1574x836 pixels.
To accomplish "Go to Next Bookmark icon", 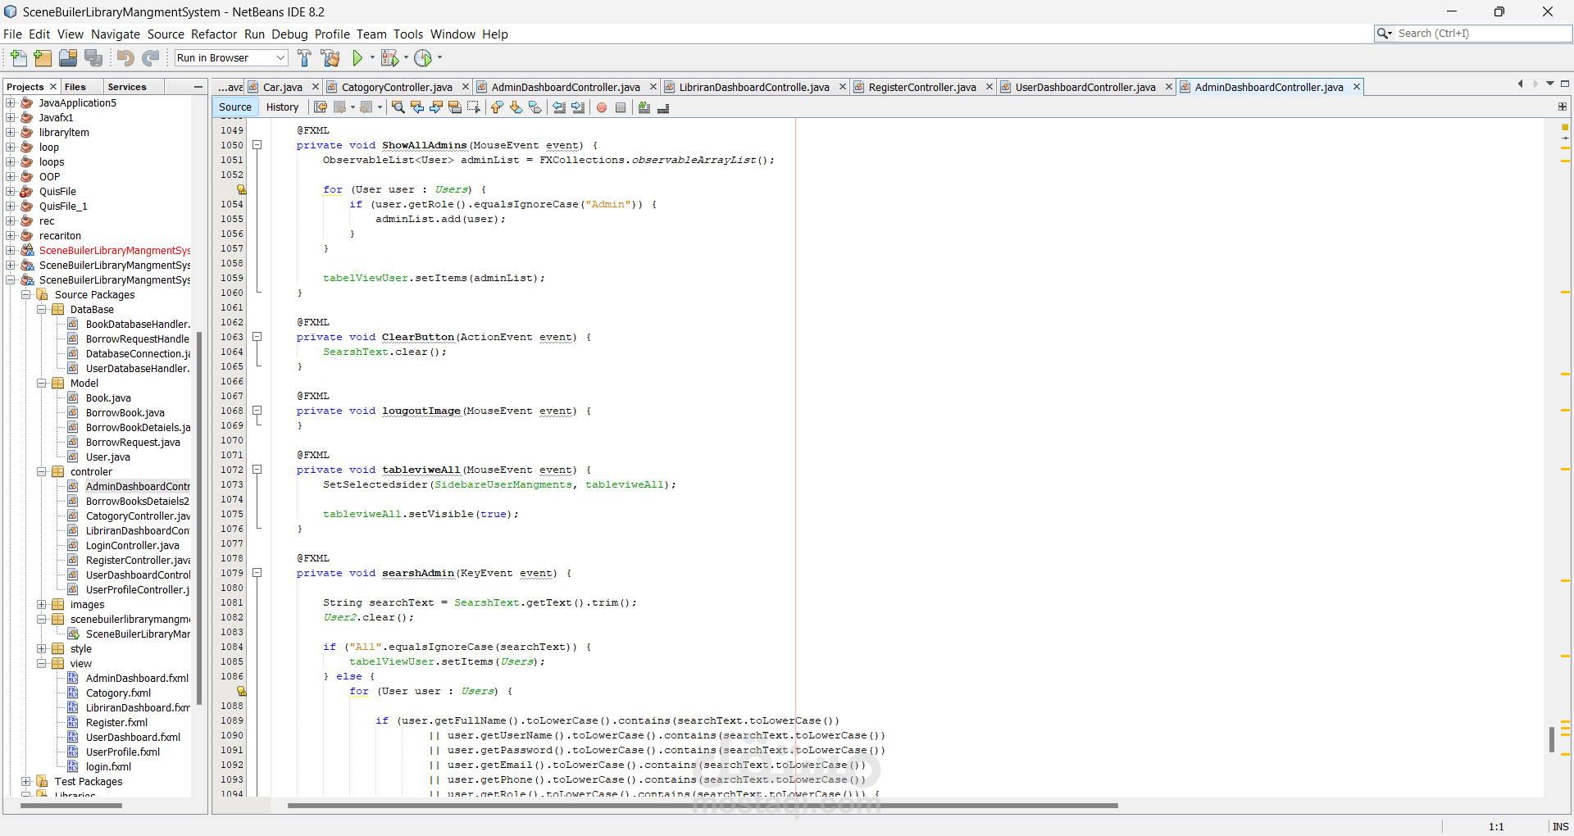I will tap(516, 107).
